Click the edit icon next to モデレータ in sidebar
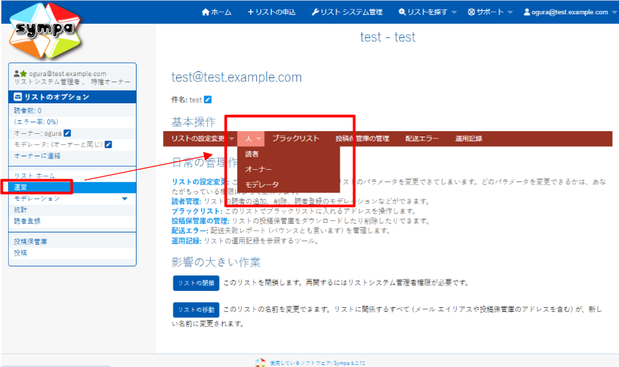The width and height of the screenshot is (619, 367). pyautogui.click(x=108, y=144)
